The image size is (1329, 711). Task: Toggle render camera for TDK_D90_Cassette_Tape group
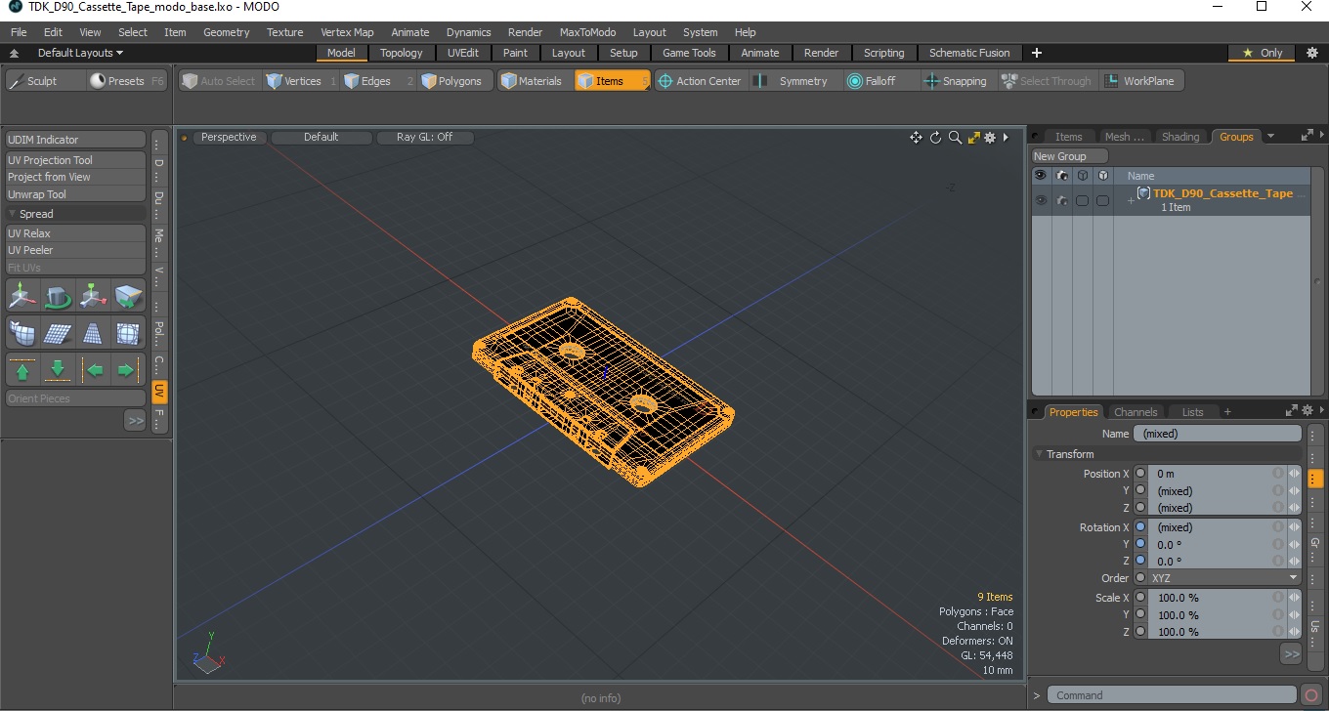1061,200
